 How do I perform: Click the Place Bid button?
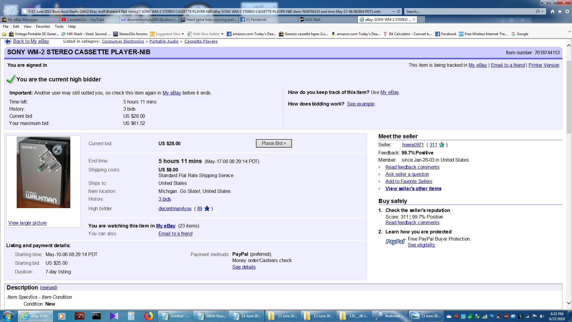click(274, 143)
